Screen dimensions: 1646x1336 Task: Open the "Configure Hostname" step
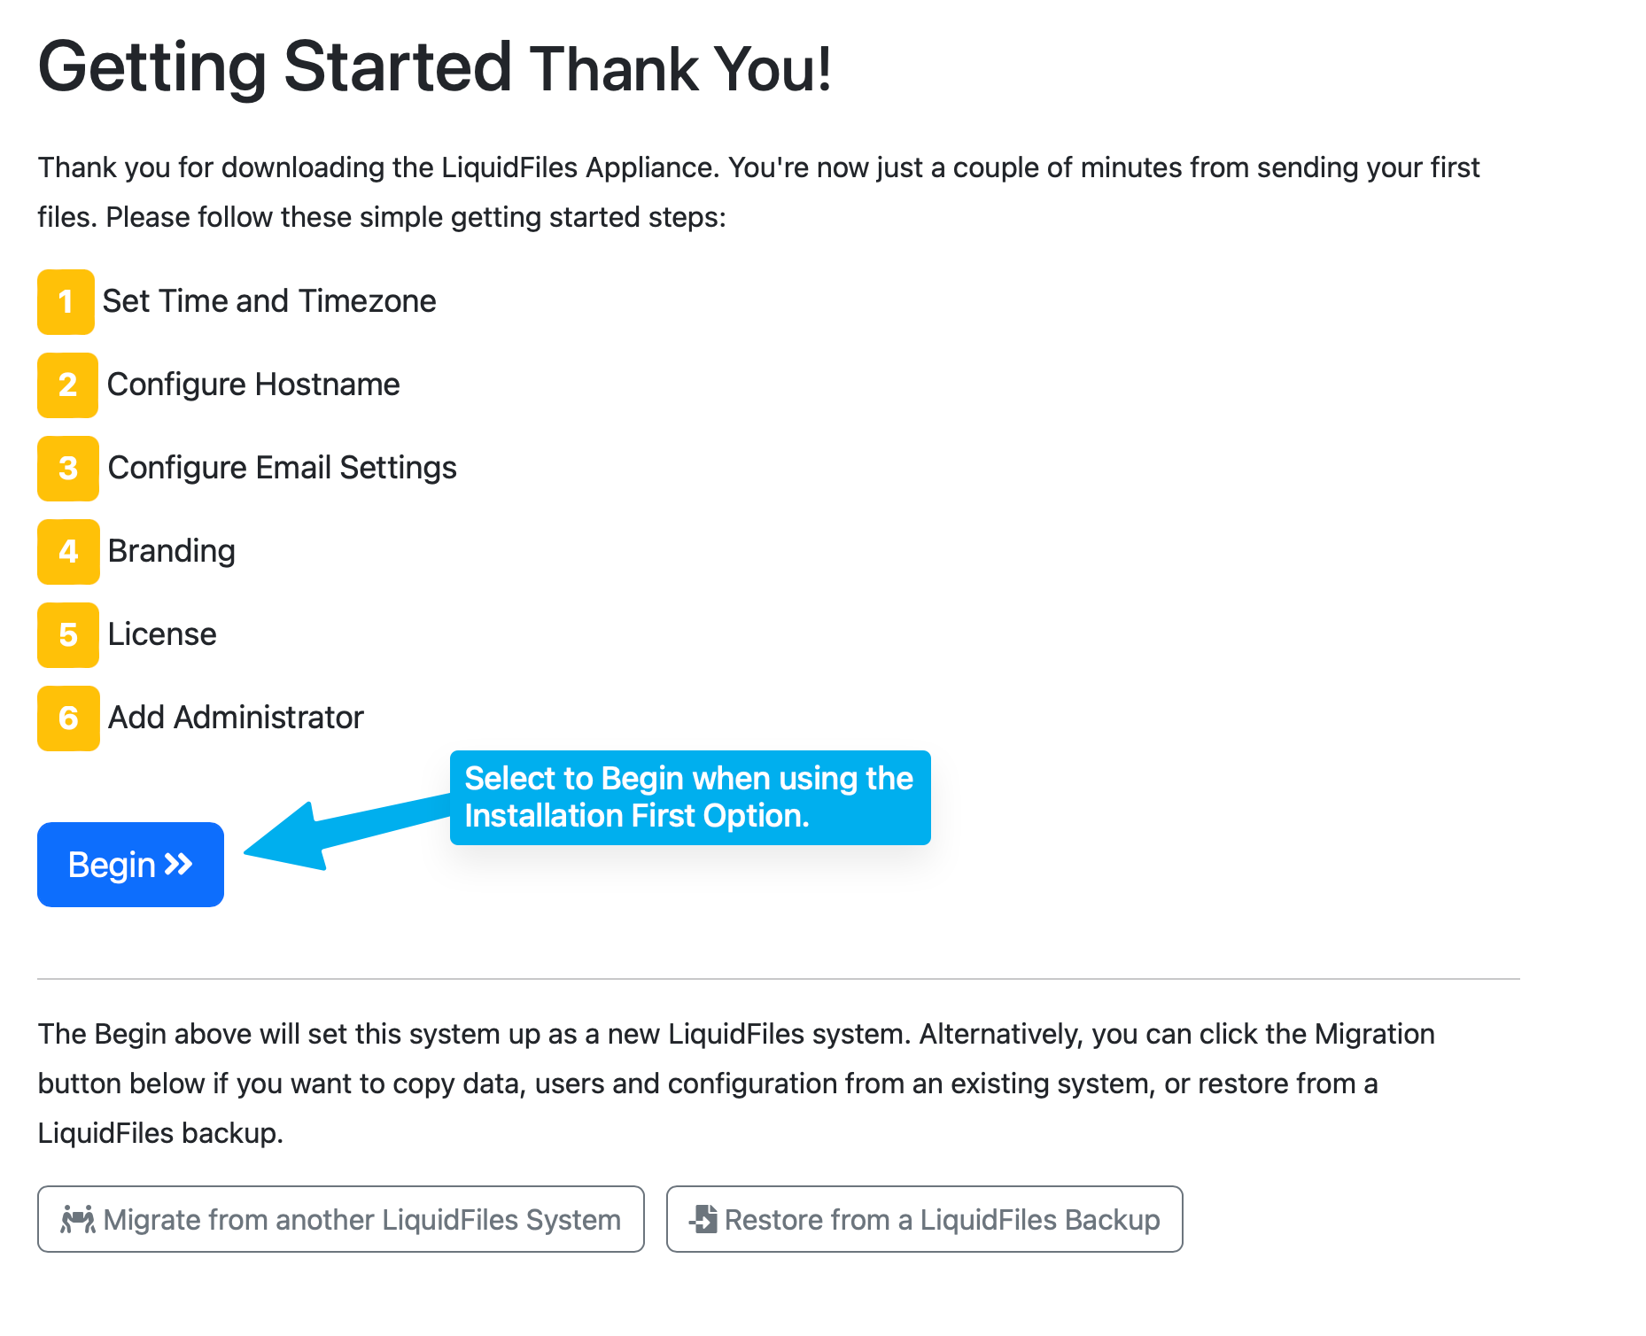pos(253,384)
